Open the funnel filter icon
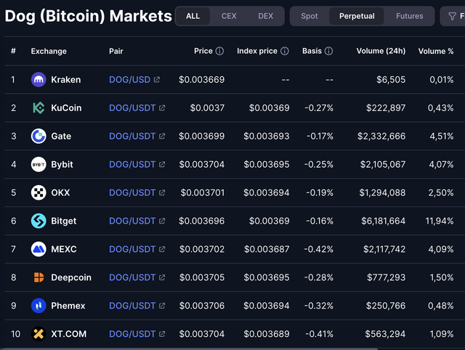The image size is (465, 350). [452, 16]
